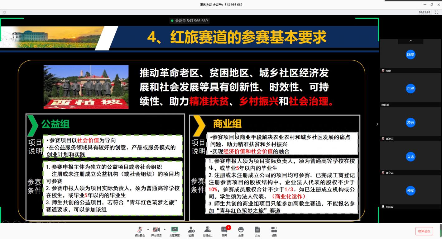This screenshot has width=442, height=239.
Task: Enter fullscreen mode via top-right icon
Action: click(437, 12)
